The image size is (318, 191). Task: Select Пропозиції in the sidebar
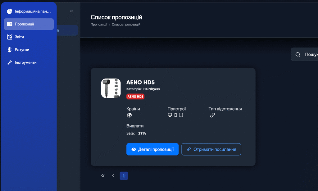29,24
